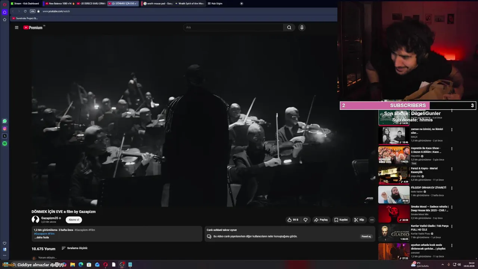
Task: Start voice search with microphone icon
Action: [x=302, y=27]
